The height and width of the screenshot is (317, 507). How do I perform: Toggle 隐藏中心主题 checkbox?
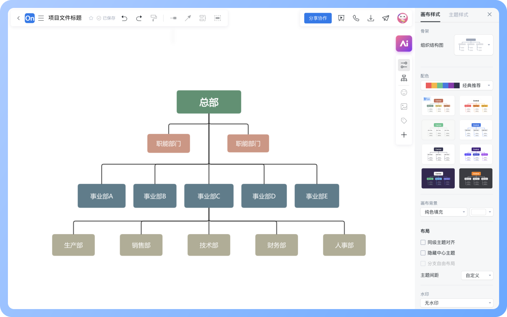coord(423,253)
